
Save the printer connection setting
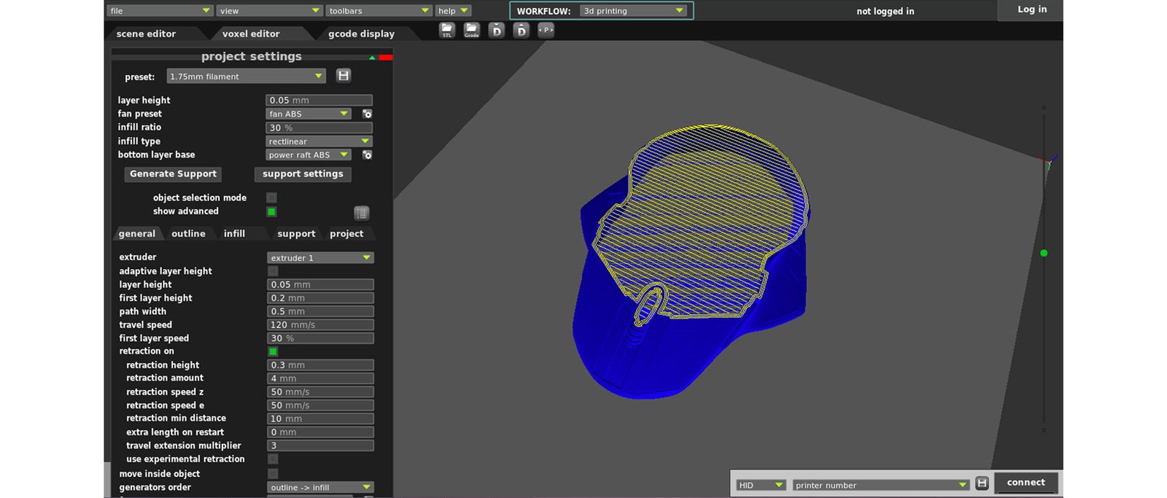(x=982, y=483)
